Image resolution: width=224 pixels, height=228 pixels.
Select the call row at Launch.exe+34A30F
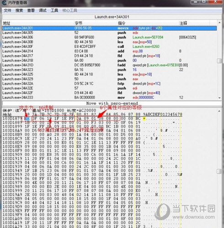coord(109,47)
